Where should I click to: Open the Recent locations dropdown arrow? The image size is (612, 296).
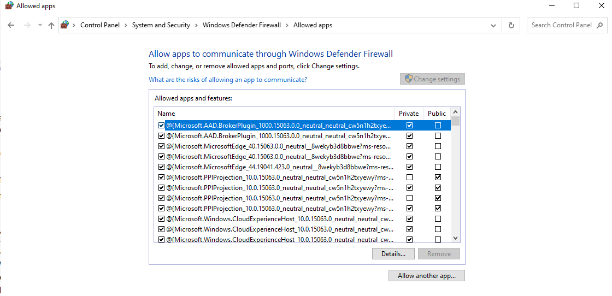coord(40,25)
